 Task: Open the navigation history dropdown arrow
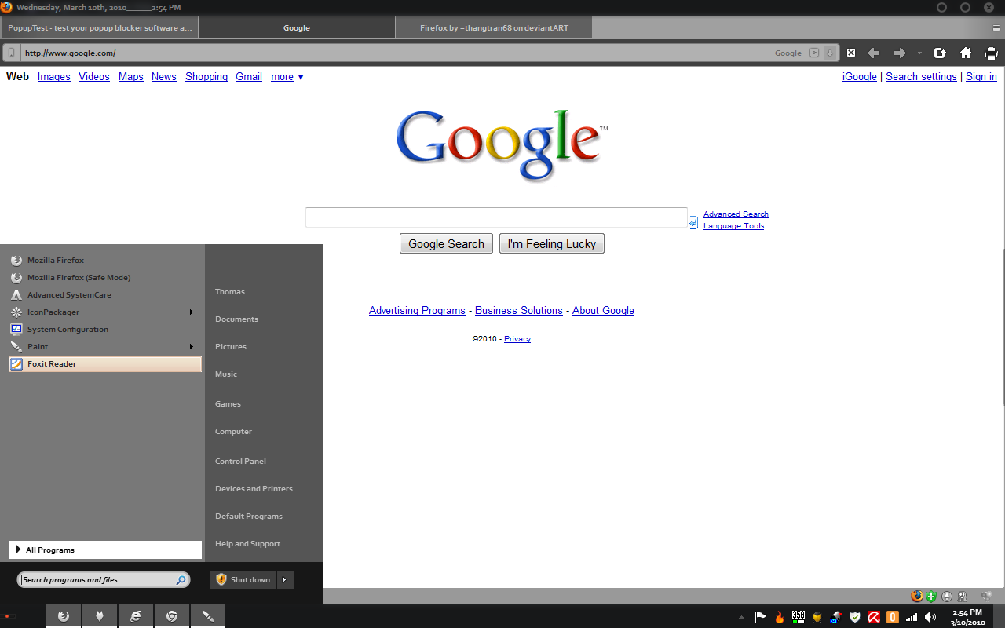pos(919,53)
